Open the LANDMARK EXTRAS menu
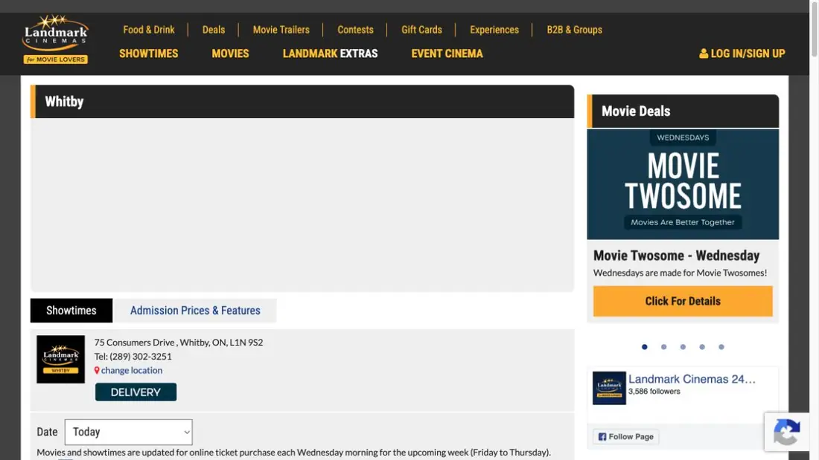This screenshot has height=460, width=819. pos(330,54)
